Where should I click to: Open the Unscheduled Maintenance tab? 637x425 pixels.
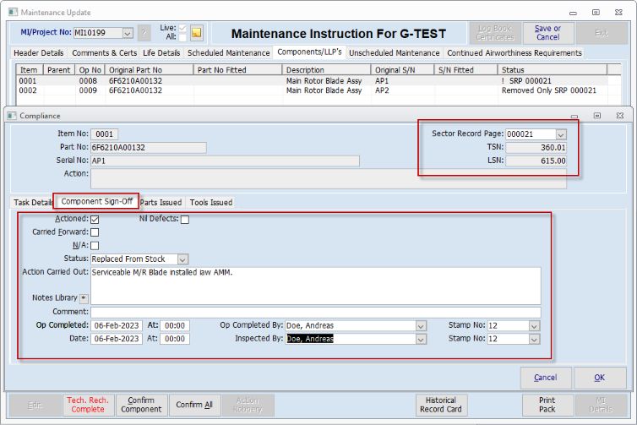tap(394, 53)
